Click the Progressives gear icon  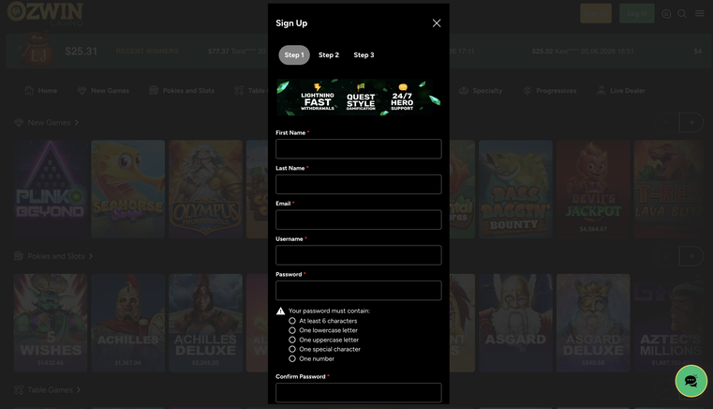tap(527, 91)
